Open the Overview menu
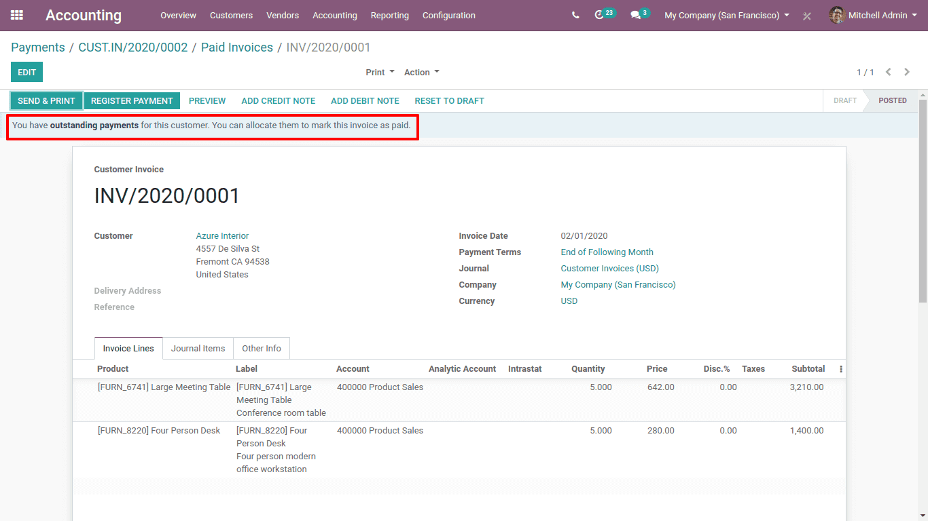Screen dimensions: 928x521 pos(178,15)
